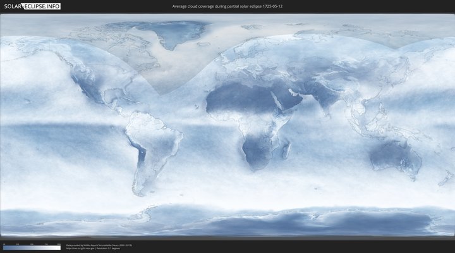Click the cloud coverage color scale bar
Viewport: 455px width, 253px height.
coord(32,248)
